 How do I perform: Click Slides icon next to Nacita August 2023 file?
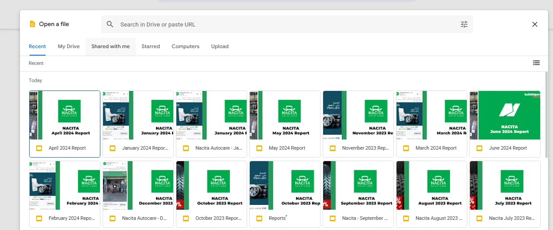pos(405,218)
